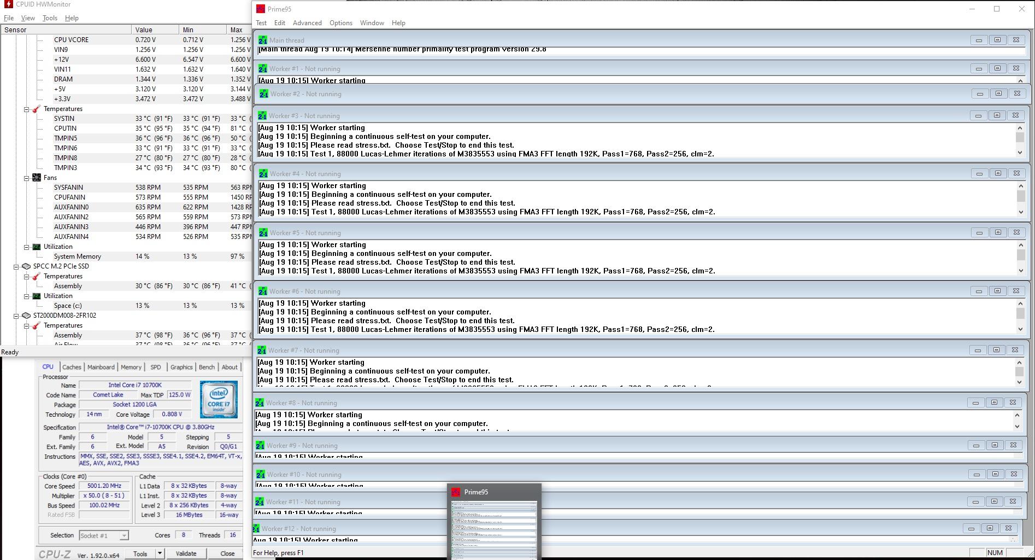Click the Value column header in HWMonitor

coord(155,30)
